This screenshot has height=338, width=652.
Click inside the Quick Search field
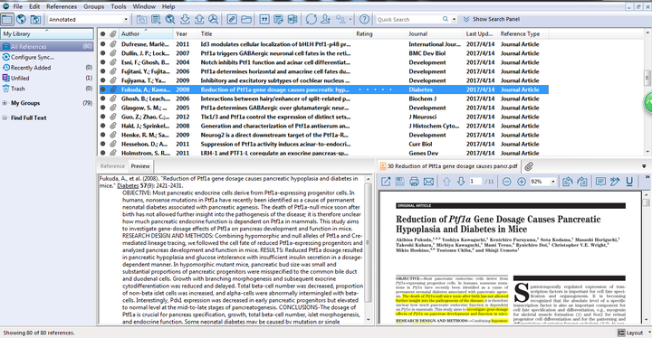408,19
